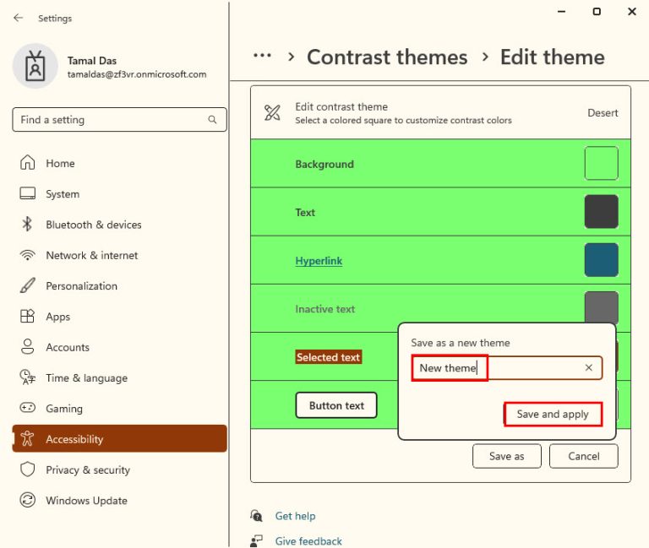Open Windows Update page

[x=120, y=500]
